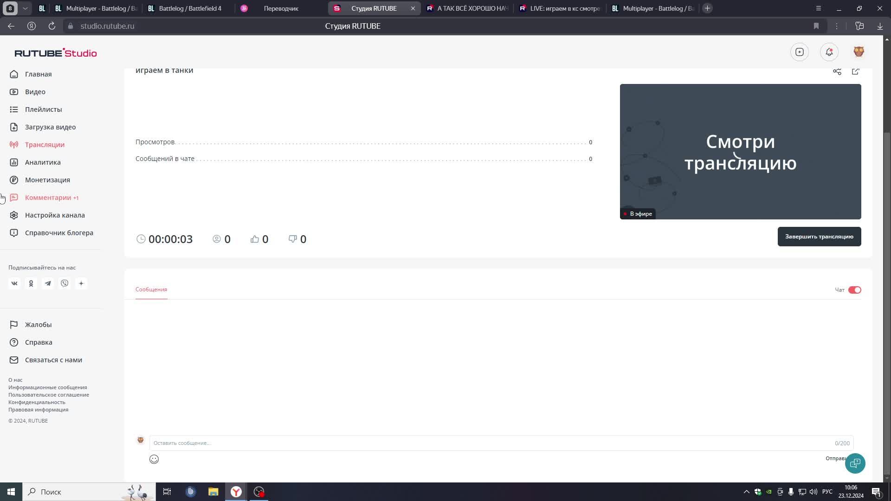Click the share stream icon
This screenshot has height=501, width=891.
tap(837, 71)
